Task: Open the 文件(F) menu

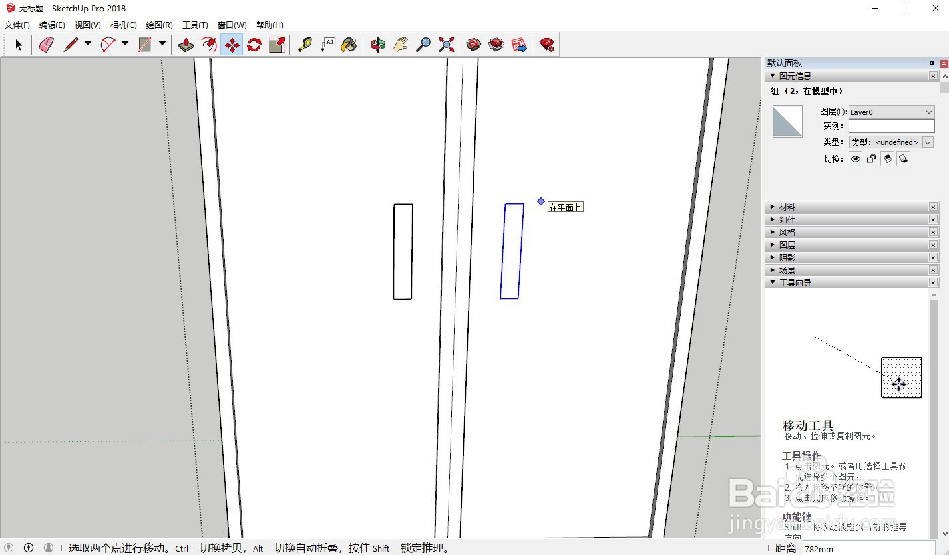Action: (17, 25)
